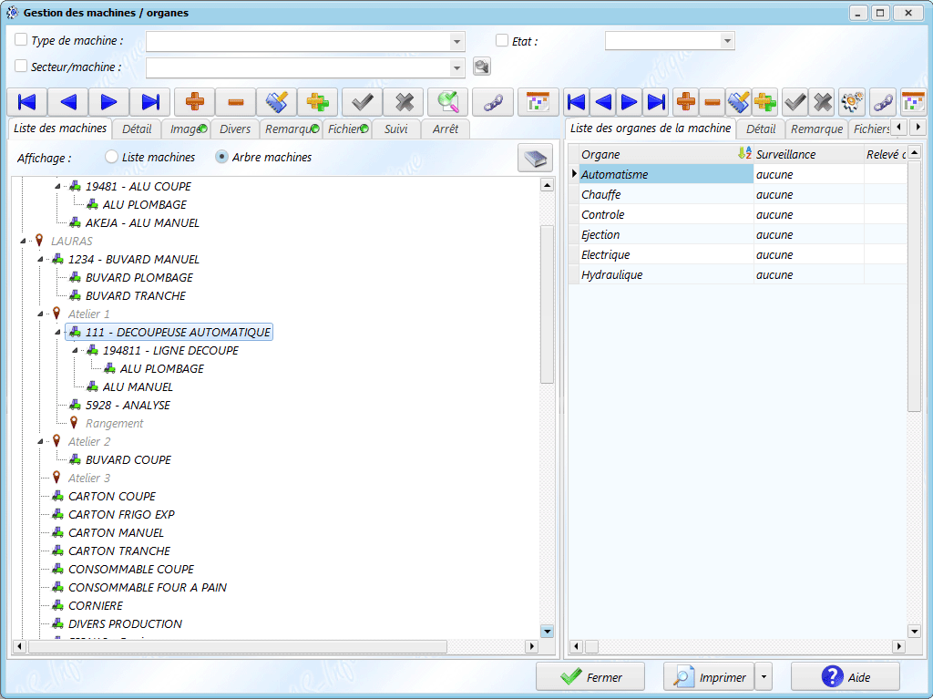This screenshot has height=700, width=933.
Task: Go to last organ record in right toolbar
Action: tap(655, 102)
